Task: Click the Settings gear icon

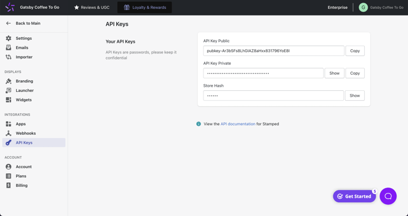Action: [8, 38]
